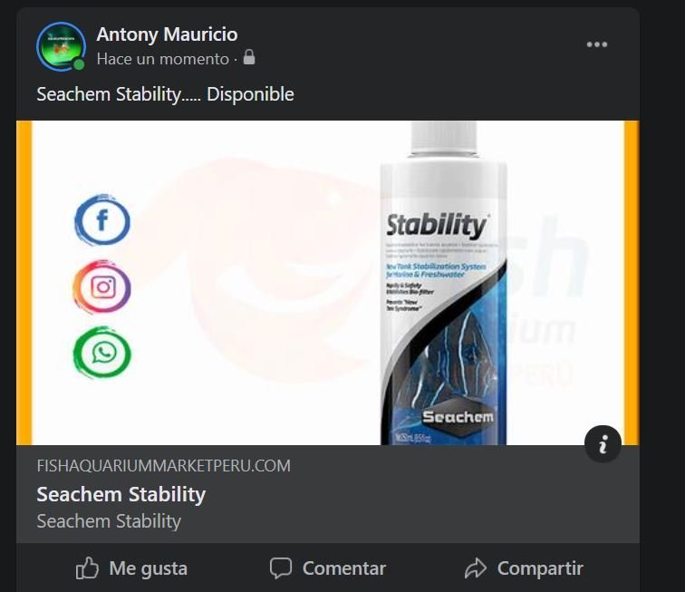Viewport: 685px width, 592px height.
Task: Click Antony Mauricio's profile picture
Action: point(62,46)
